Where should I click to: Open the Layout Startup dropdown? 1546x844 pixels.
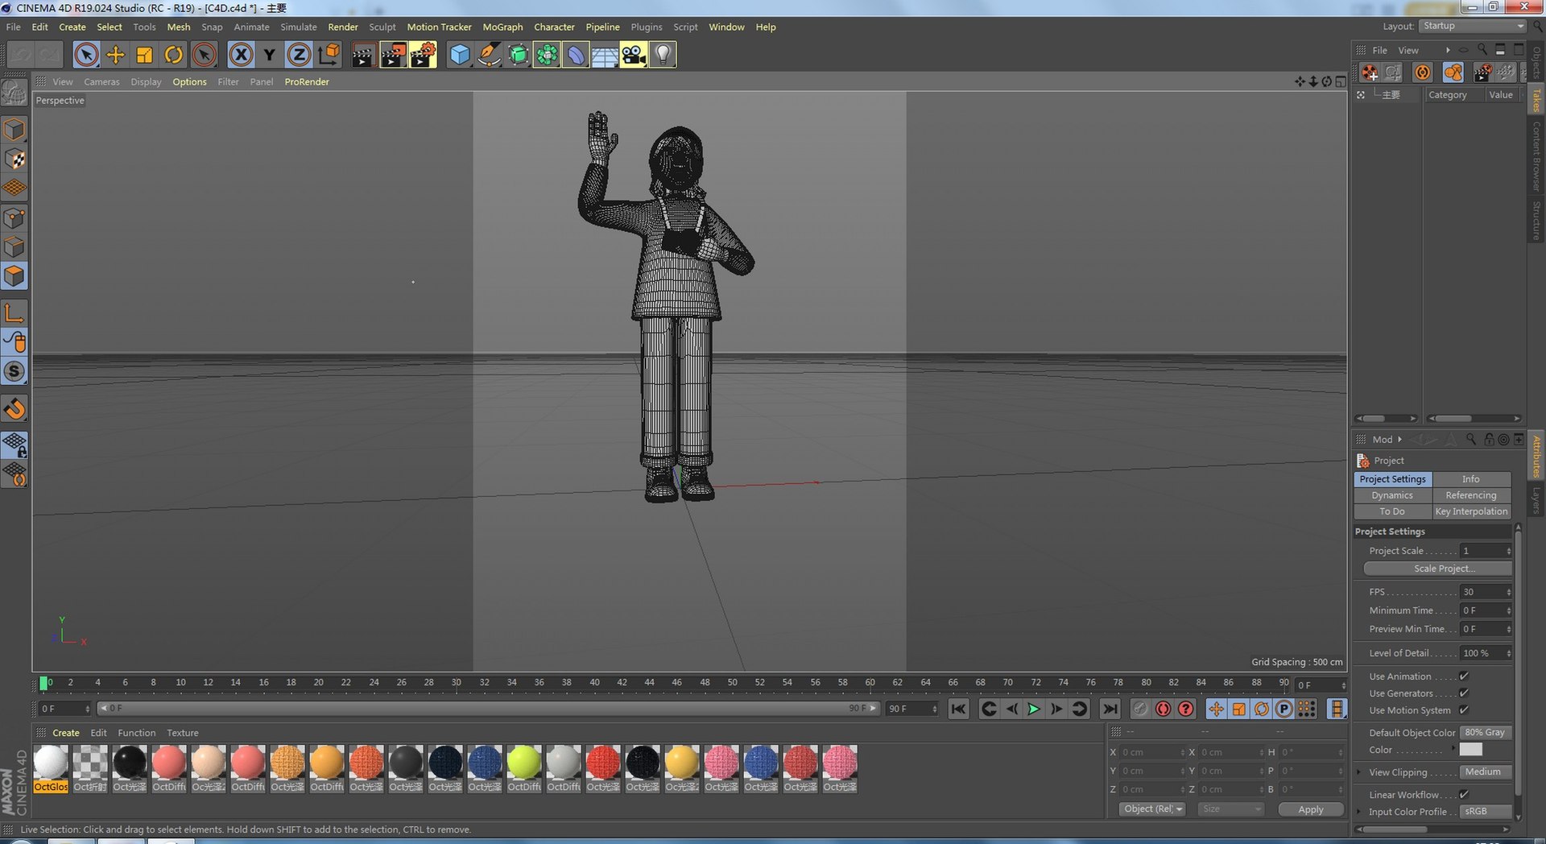click(1473, 27)
